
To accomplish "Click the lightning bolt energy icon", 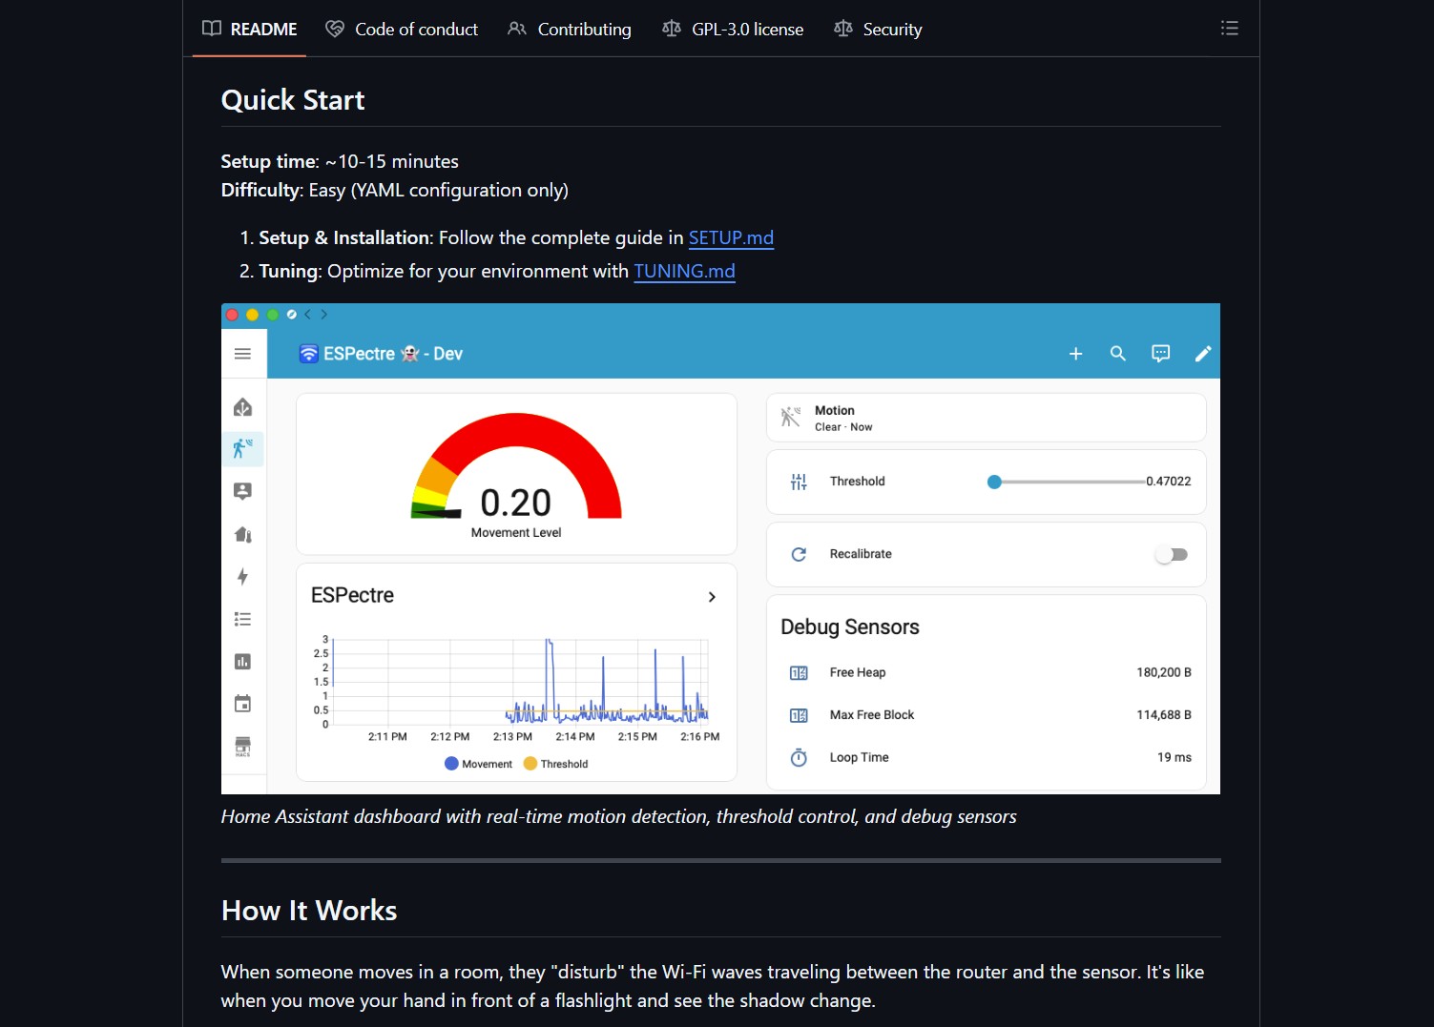I will (242, 577).
